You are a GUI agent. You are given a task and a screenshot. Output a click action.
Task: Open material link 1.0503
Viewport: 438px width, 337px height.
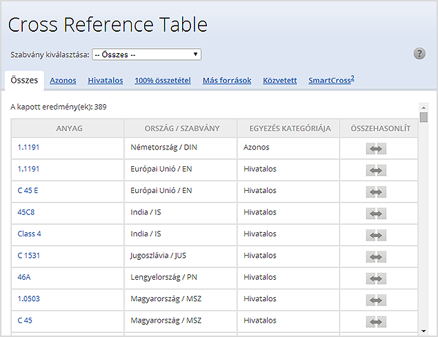pyautogui.click(x=29, y=298)
